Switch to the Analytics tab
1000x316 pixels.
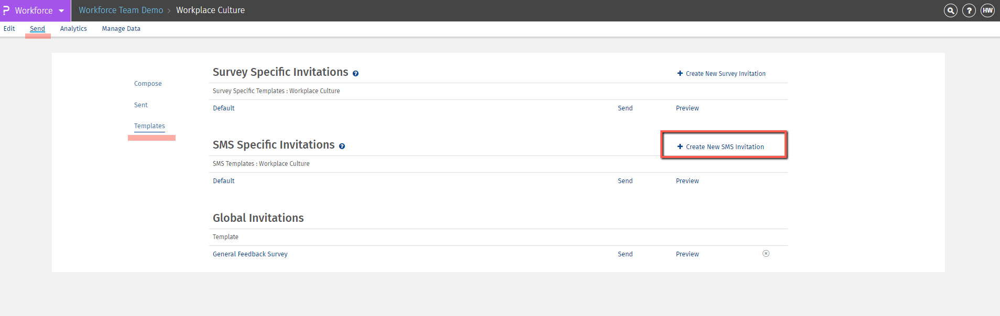tap(73, 29)
